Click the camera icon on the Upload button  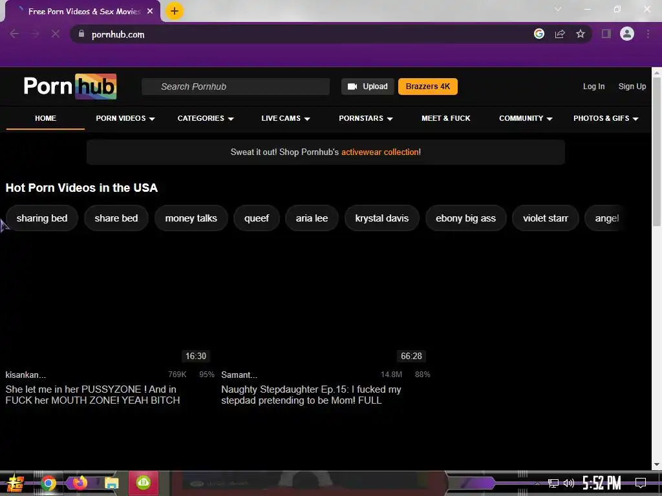pos(352,87)
